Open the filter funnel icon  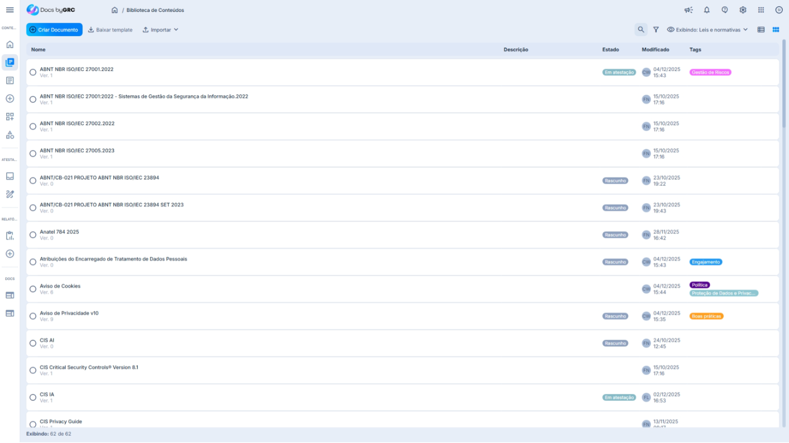pyautogui.click(x=656, y=30)
